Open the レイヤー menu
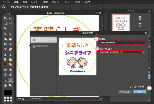 35,2
